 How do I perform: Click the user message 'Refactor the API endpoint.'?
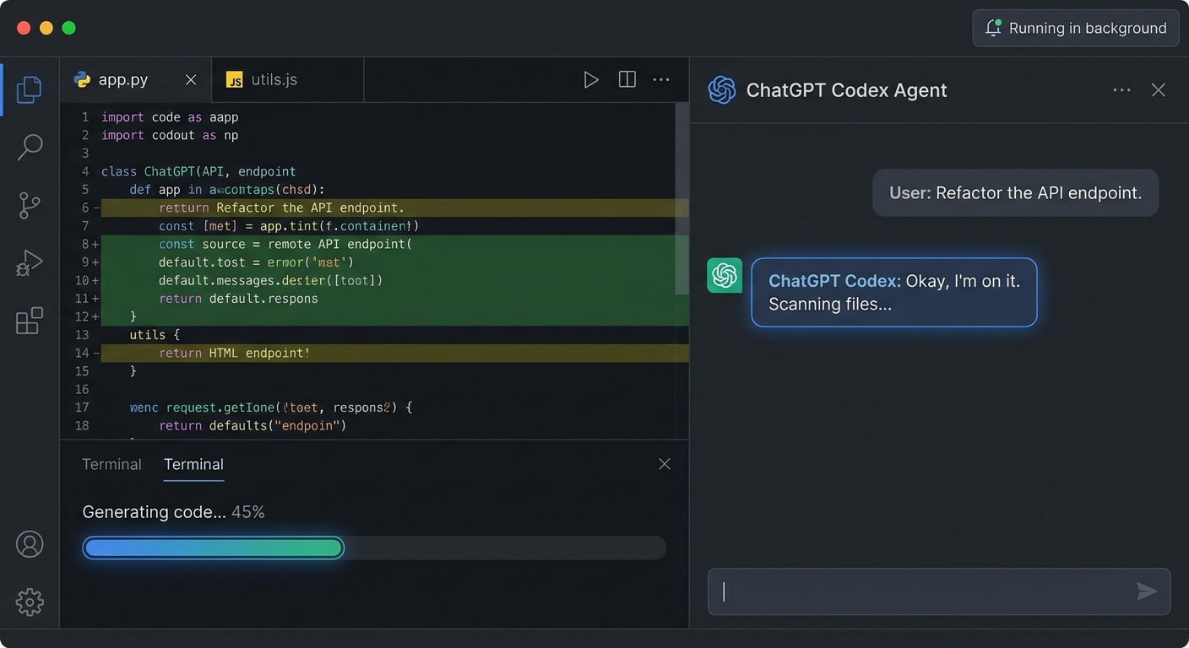pyautogui.click(x=1015, y=192)
